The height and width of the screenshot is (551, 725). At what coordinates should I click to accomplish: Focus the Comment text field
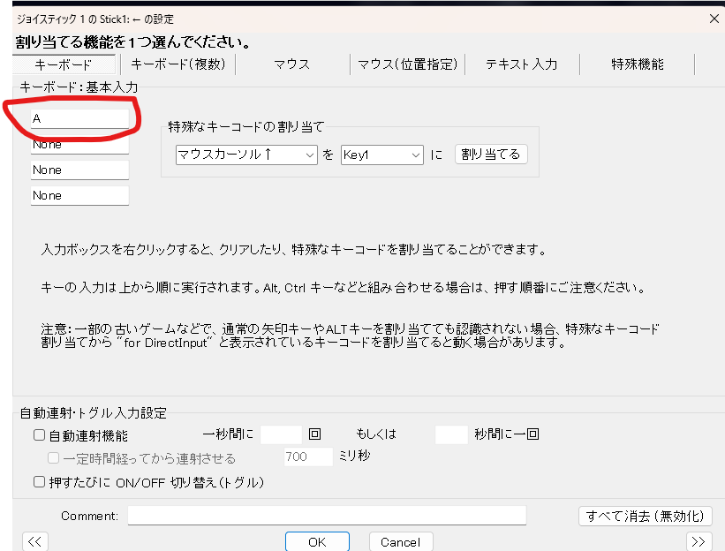coord(327,516)
